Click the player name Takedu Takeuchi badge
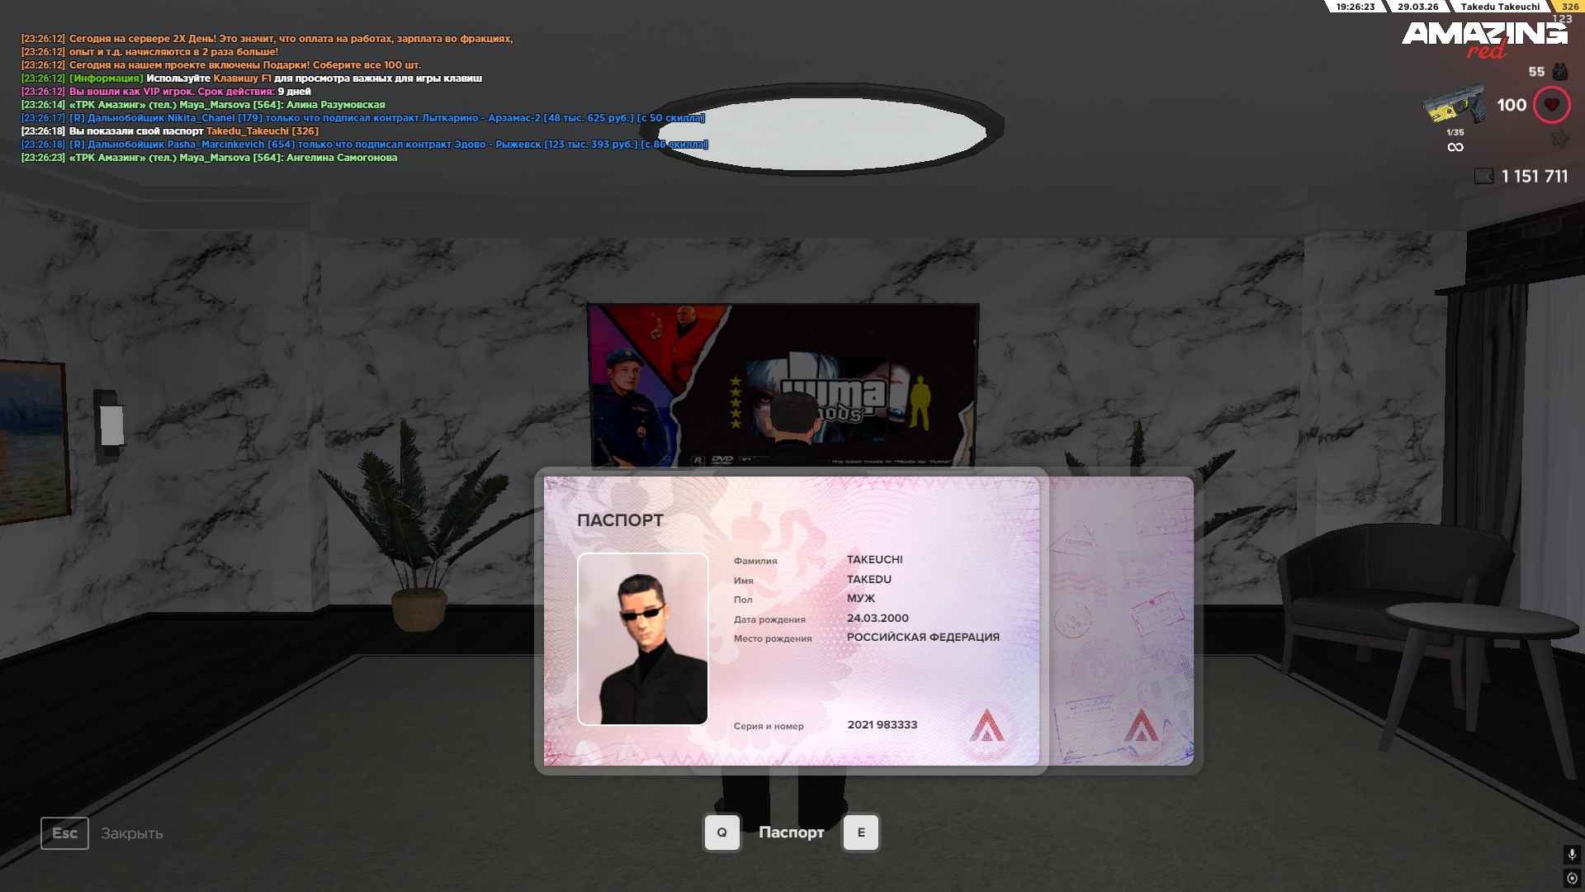 1499,7
